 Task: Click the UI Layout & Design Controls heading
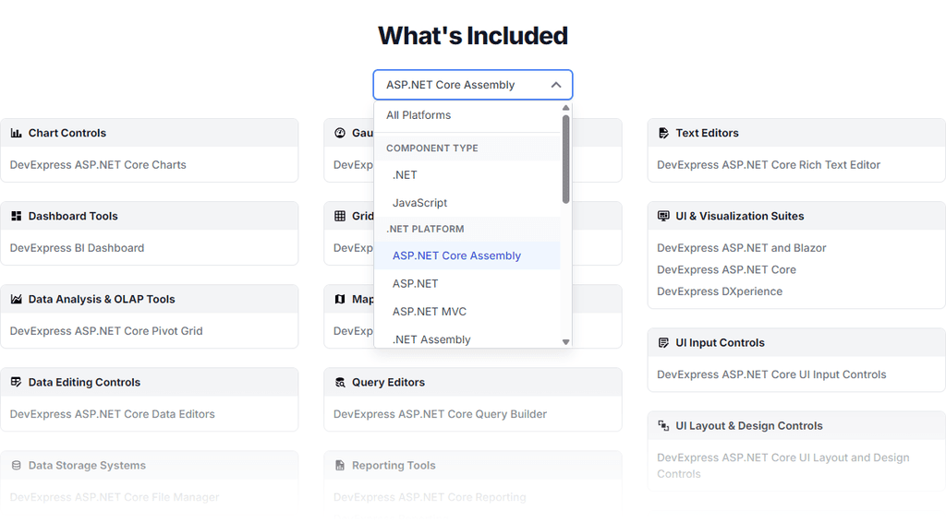(x=749, y=426)
